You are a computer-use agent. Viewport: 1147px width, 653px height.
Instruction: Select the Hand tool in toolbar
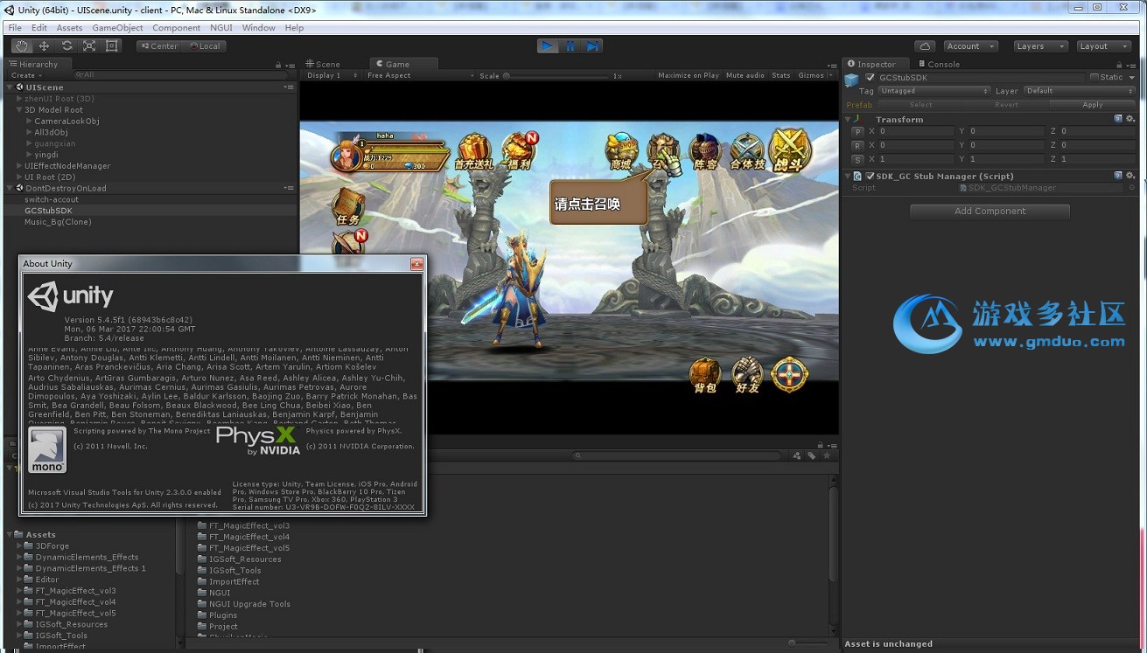click(x=21, y=45)
